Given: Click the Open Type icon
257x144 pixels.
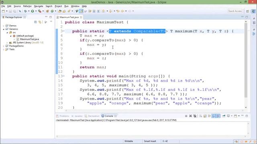Looking at the screenshot, I should [x=60, y=11].
